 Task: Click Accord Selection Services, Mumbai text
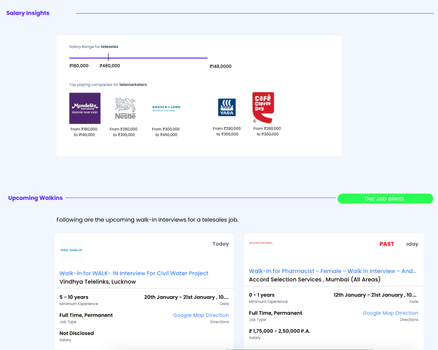tap(315, 279)
